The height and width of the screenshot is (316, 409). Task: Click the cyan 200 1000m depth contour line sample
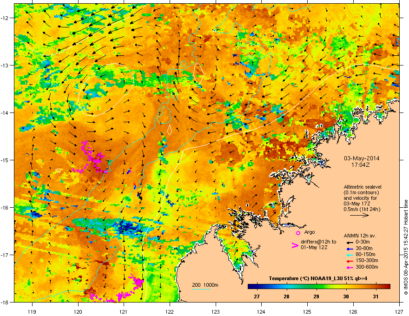(201, 289)
